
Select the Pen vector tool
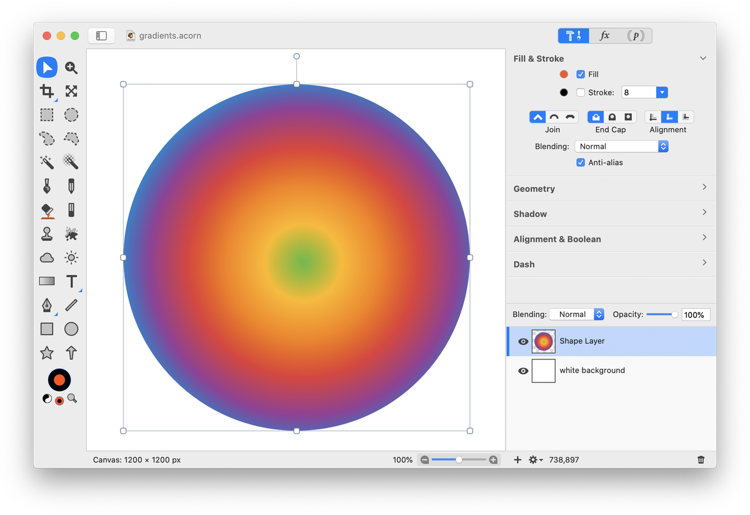click(47, 305)
